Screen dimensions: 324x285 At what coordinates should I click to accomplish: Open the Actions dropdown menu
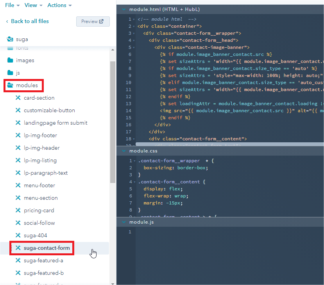click(59, 5)
